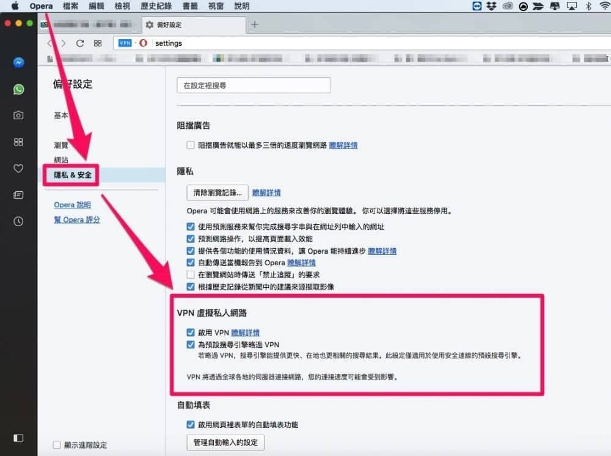The image size is (611, 456).
Task: Open the 檢視 menu
Action: [122, 6]
